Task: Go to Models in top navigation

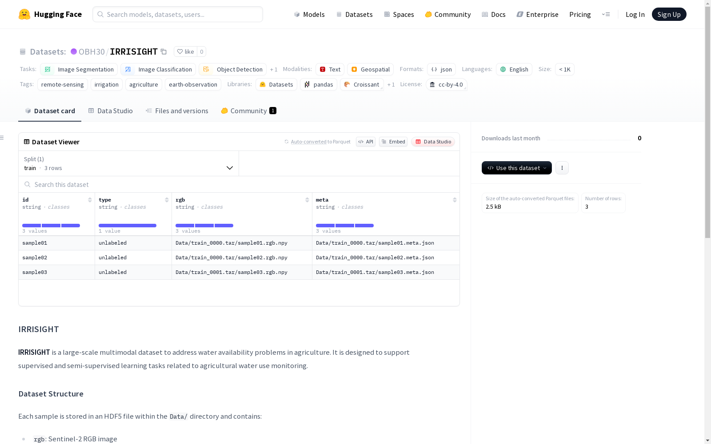Action: pos(309,14)
